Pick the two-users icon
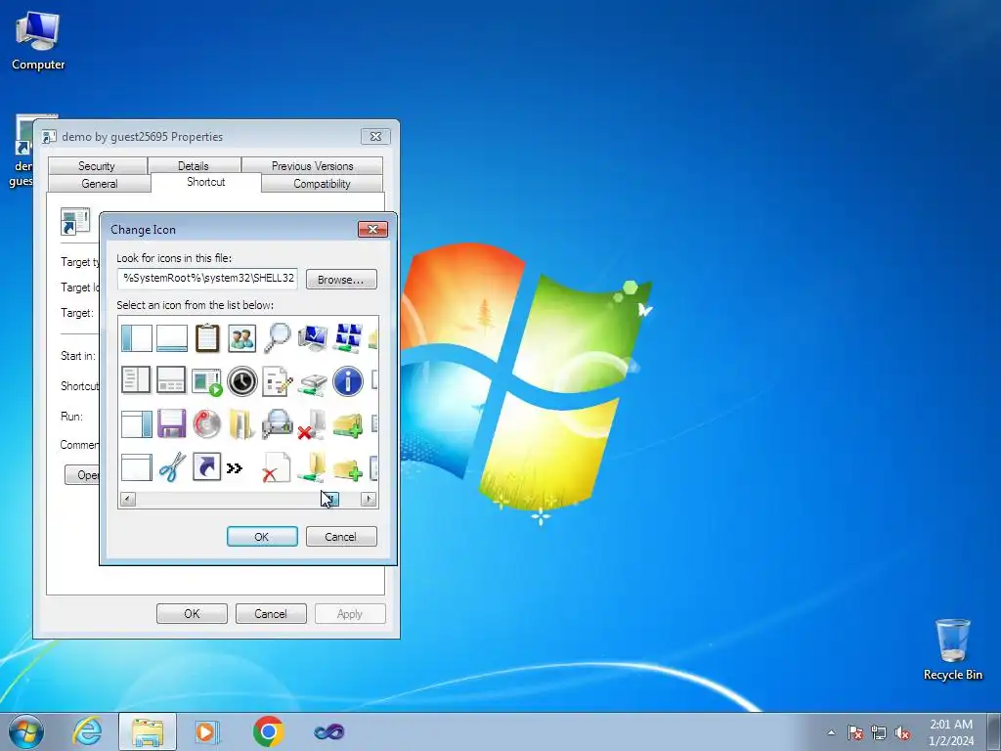This screenshot has width=1001, height=751. 242,337
